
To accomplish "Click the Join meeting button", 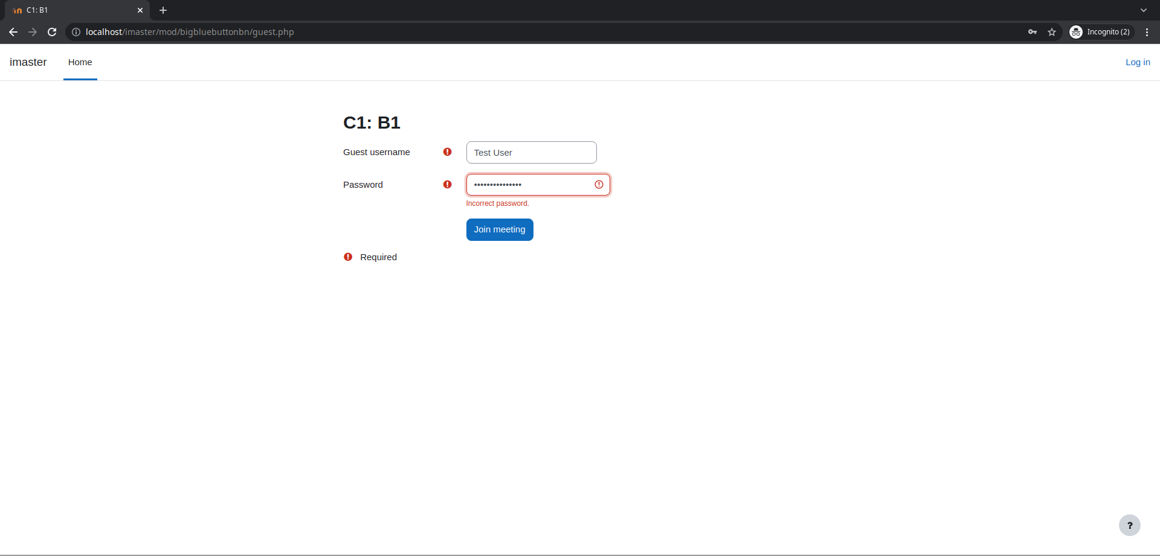I will [x=500, y=229].
